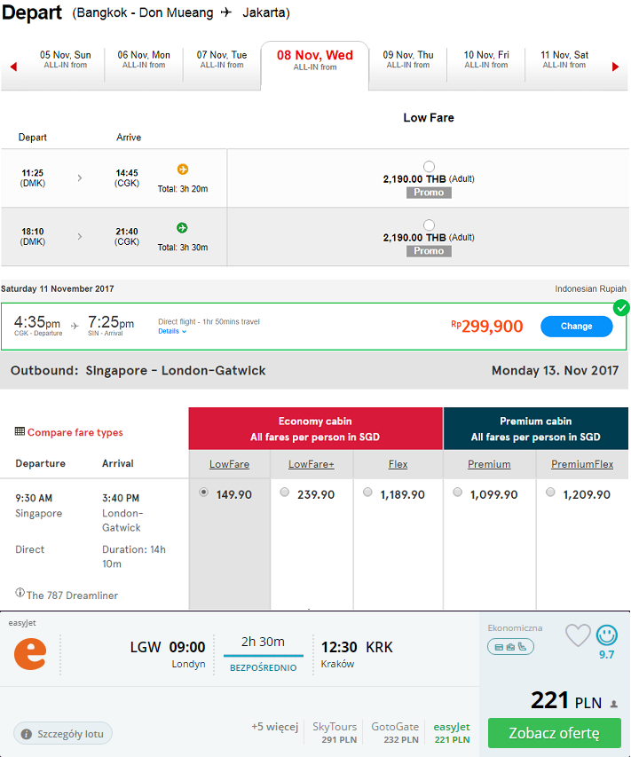
Task: Expand +5 więcej offers
Action: (x=275, y=727)
